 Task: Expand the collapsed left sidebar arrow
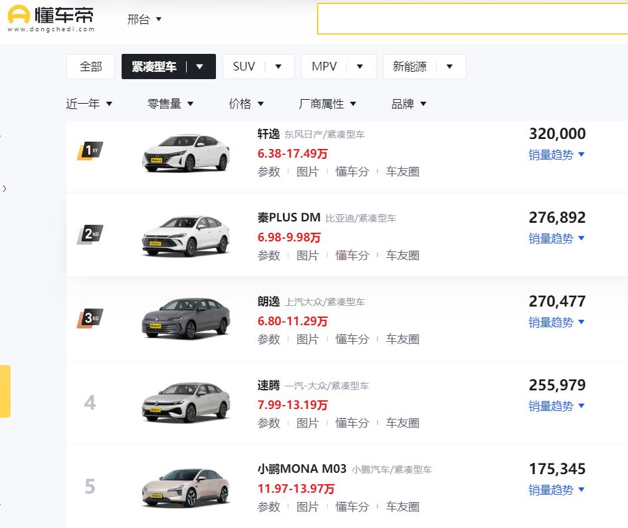(x=5, y=188)
